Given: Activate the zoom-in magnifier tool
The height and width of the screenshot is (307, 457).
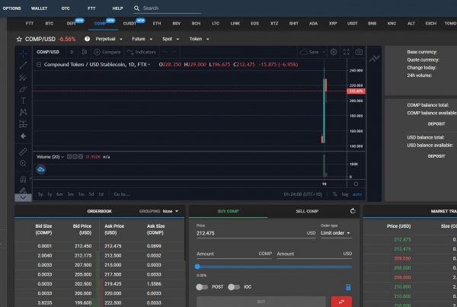Looking at the screenshot, I should [x=23, y=163].
